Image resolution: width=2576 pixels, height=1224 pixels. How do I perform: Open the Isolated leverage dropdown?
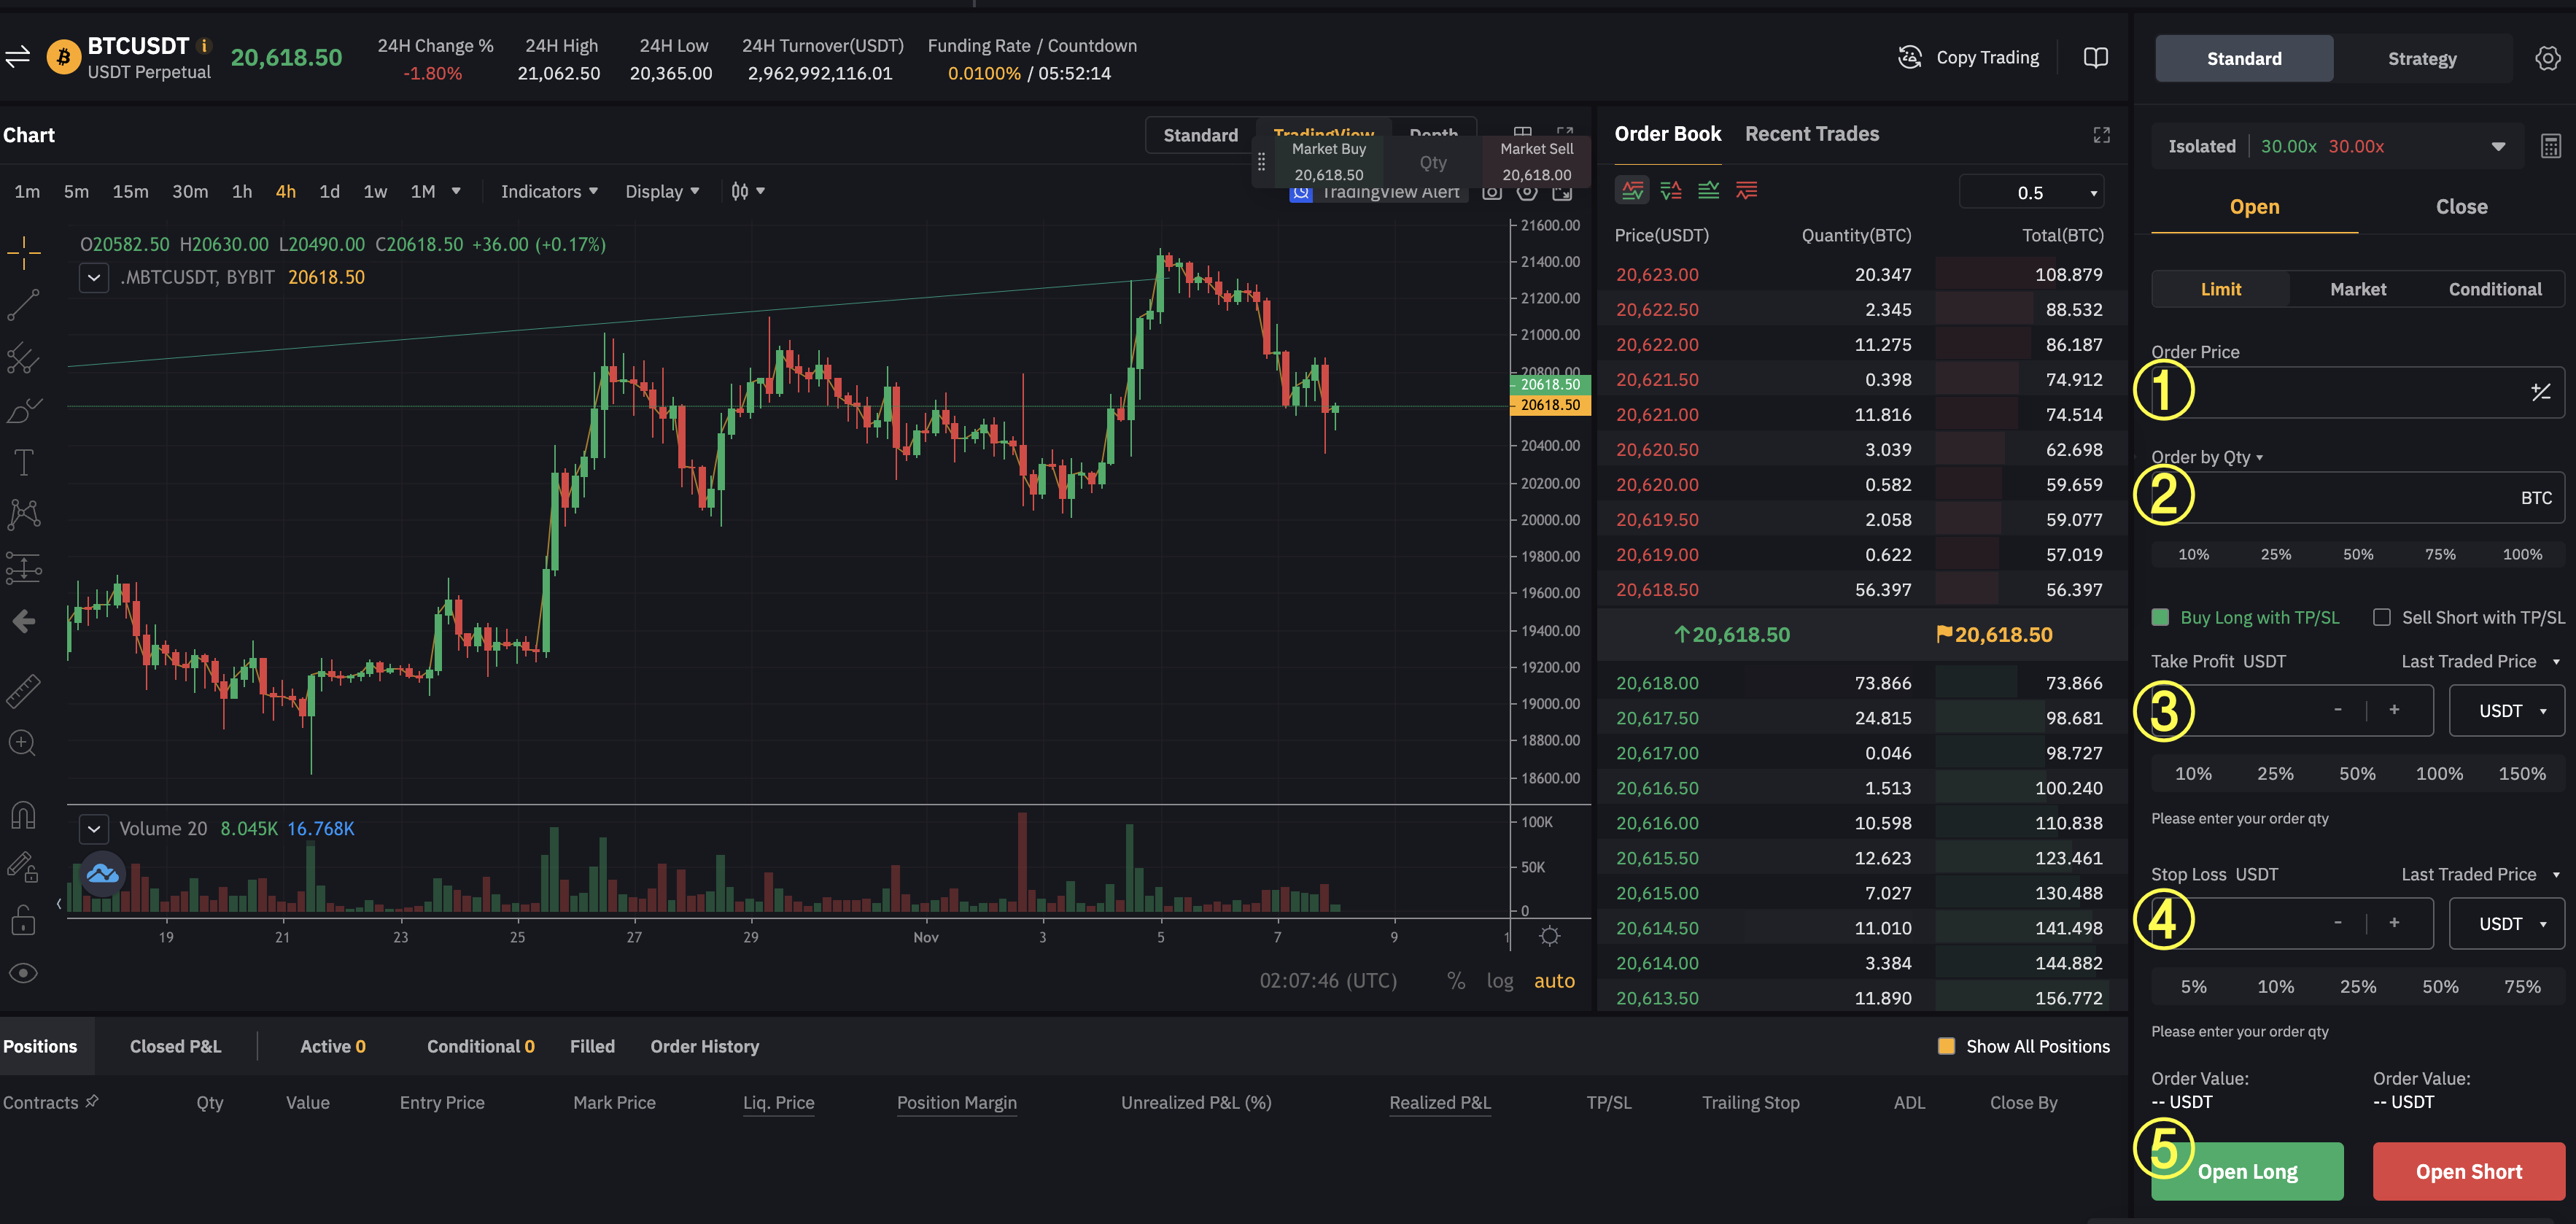[2498, 147]
